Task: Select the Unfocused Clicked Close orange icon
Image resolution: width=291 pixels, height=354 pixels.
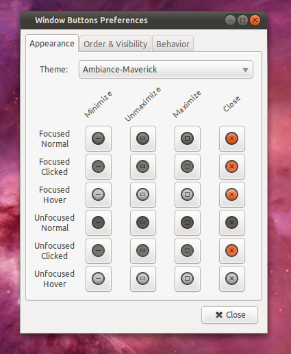Action: (x=232, y=251)
